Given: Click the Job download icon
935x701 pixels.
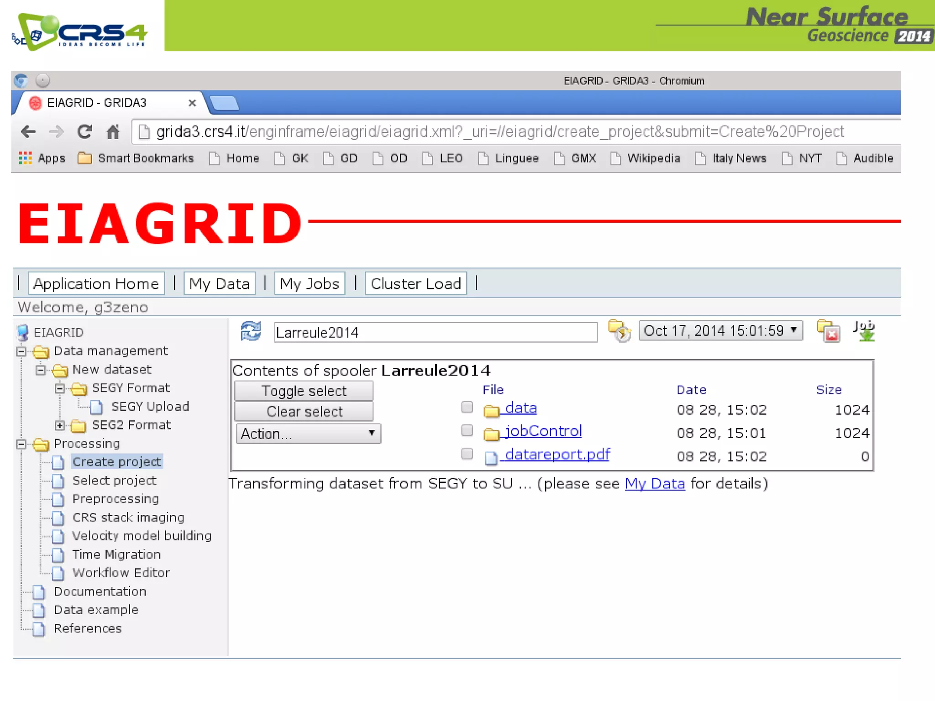Looking at the screenshot, I should click(864, 331).
